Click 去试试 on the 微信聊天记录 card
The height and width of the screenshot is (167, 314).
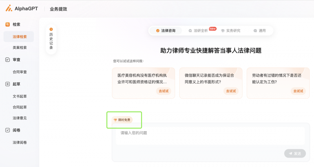coord(231,91)
